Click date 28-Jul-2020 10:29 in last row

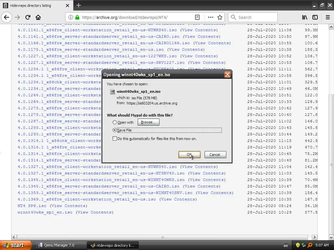pyautogui.click(x=269, y=212)
